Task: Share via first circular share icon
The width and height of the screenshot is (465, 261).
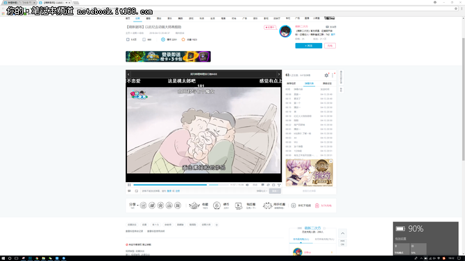Action: coord(143,206)
